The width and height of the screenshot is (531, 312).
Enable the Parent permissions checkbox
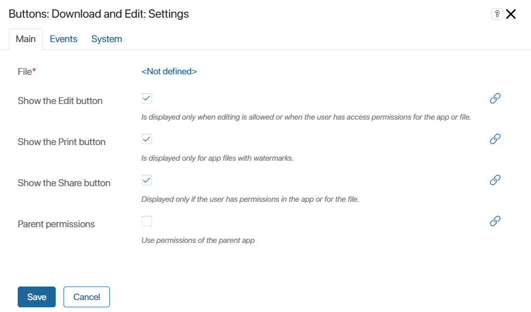pyautogui.click(x=147, y=221)
